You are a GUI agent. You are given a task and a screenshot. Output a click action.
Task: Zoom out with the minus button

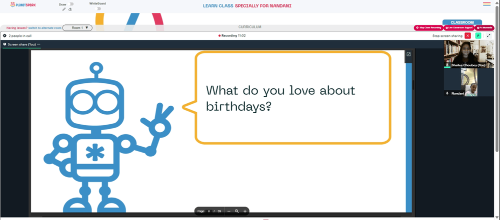(x=228, y=211)
